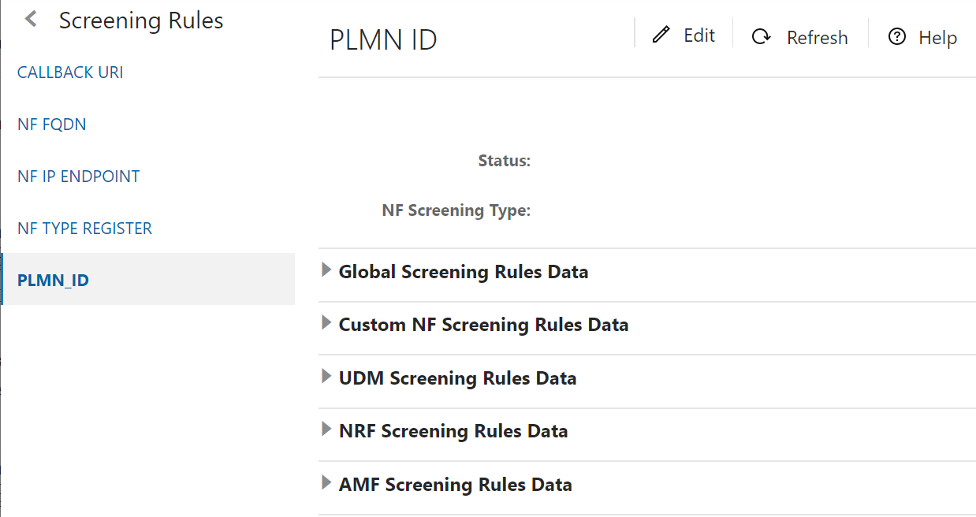Click the Status field label
Image resolution: width=976 pixels, height=517 pixels.
tap(503, 160)
